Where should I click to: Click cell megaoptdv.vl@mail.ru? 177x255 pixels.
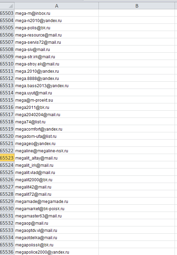[x=56, y=230]
